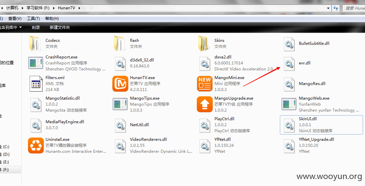Select the YfNet.dll file icon
The width and height of the screenshot is (365, 186).
click(205, 145)
